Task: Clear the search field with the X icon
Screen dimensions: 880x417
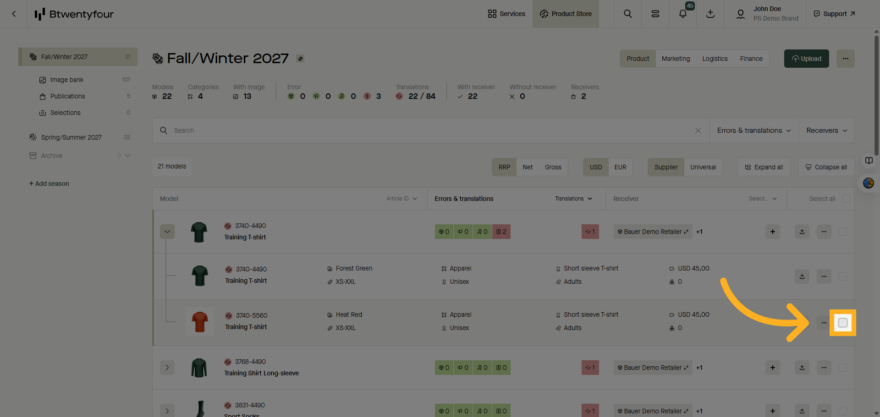Action: point(698,130)
